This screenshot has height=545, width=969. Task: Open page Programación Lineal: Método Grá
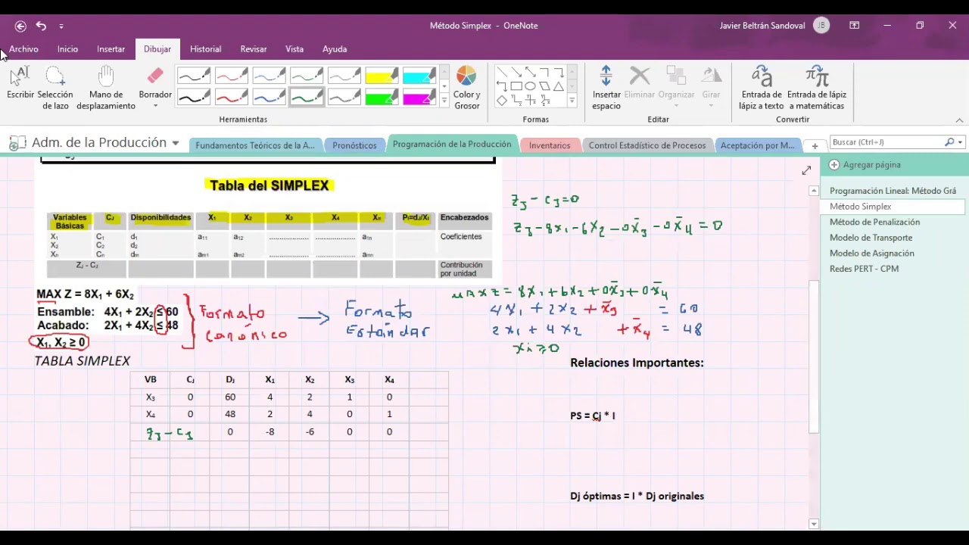(893, 191)
